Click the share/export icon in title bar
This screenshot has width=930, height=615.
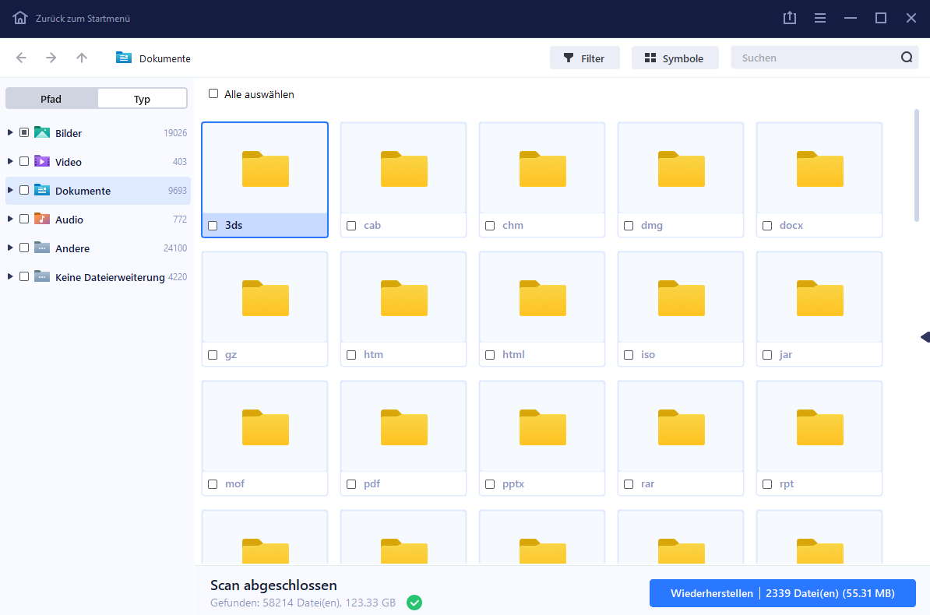(790, 18)
